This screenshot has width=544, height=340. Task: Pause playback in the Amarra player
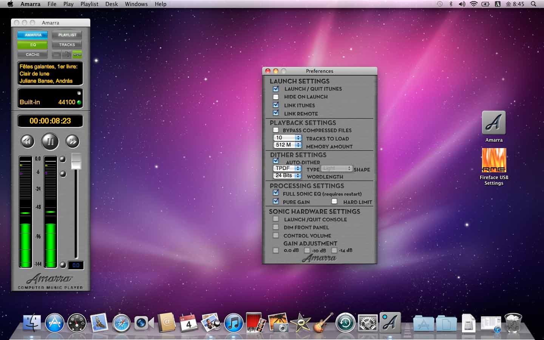[x=50, y=142]
